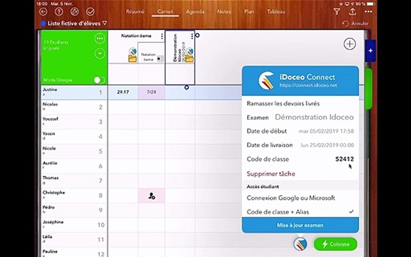Select the student row Pédro
The height and width of the screenshot is (257, 411).
(74, 210)
